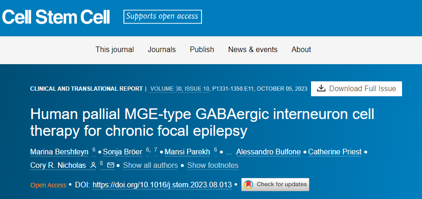The width and height of the screenshot is (422, 199).
Task: Expand the Show footnotes section
Action: (x=213, y=166)
